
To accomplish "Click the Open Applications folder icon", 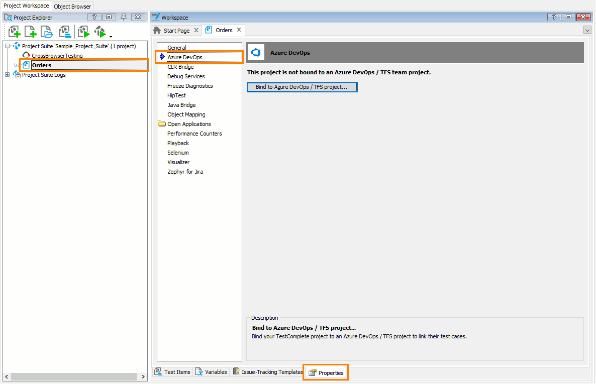I will point(162,123).
